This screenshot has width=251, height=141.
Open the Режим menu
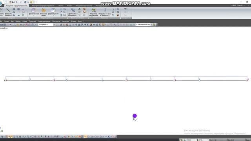(6, 21)
